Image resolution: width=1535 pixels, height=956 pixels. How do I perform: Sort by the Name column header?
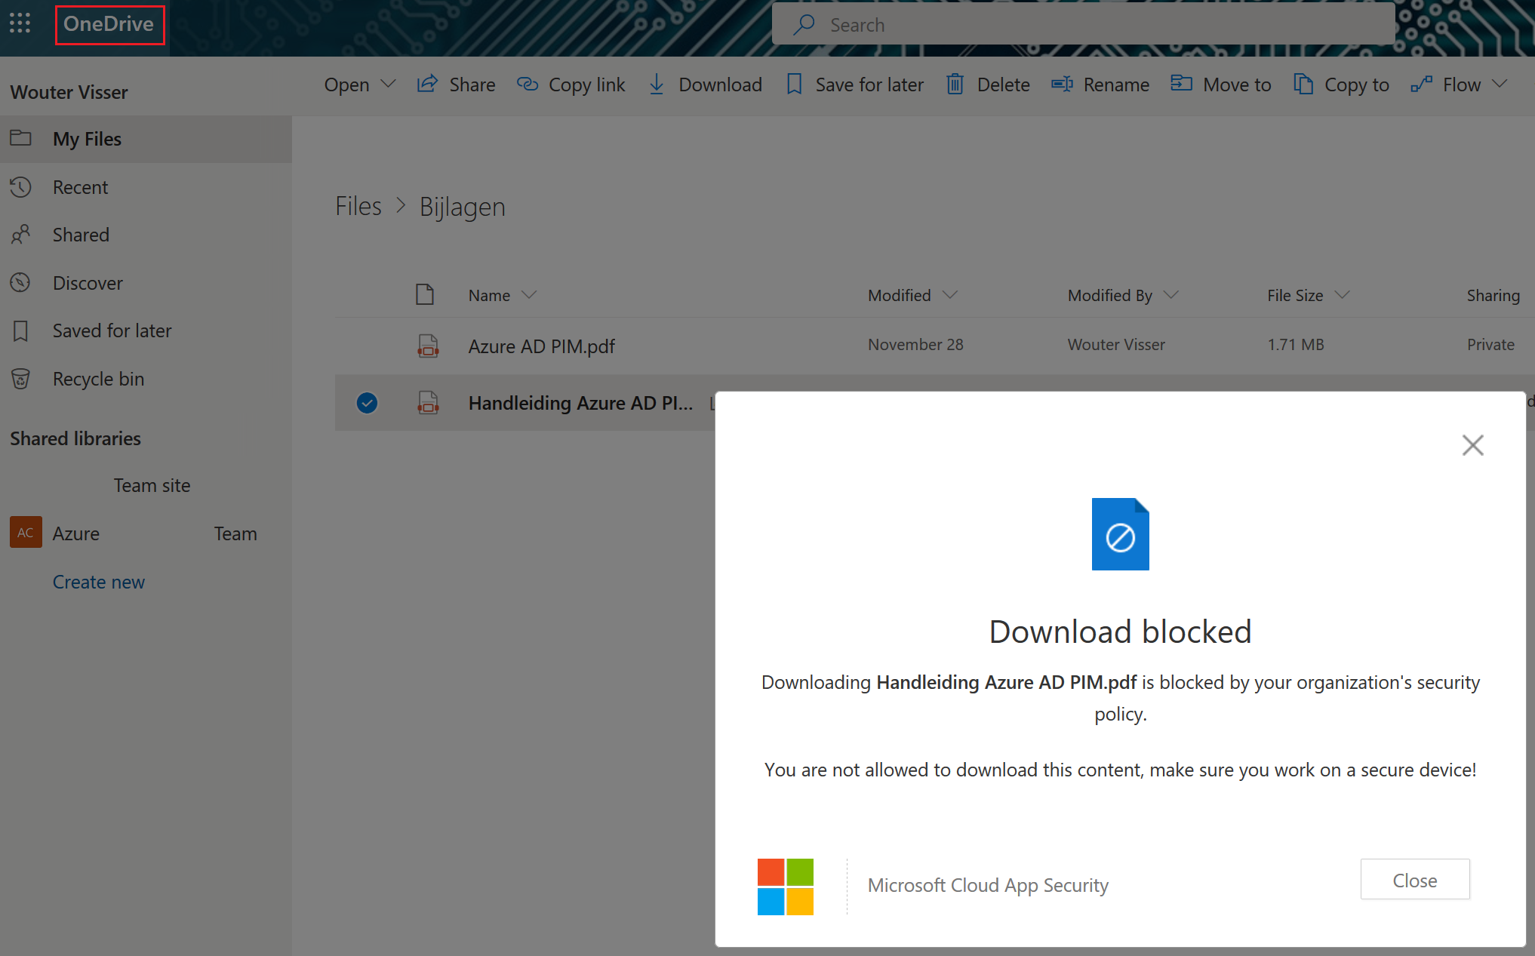click(489, 295)
